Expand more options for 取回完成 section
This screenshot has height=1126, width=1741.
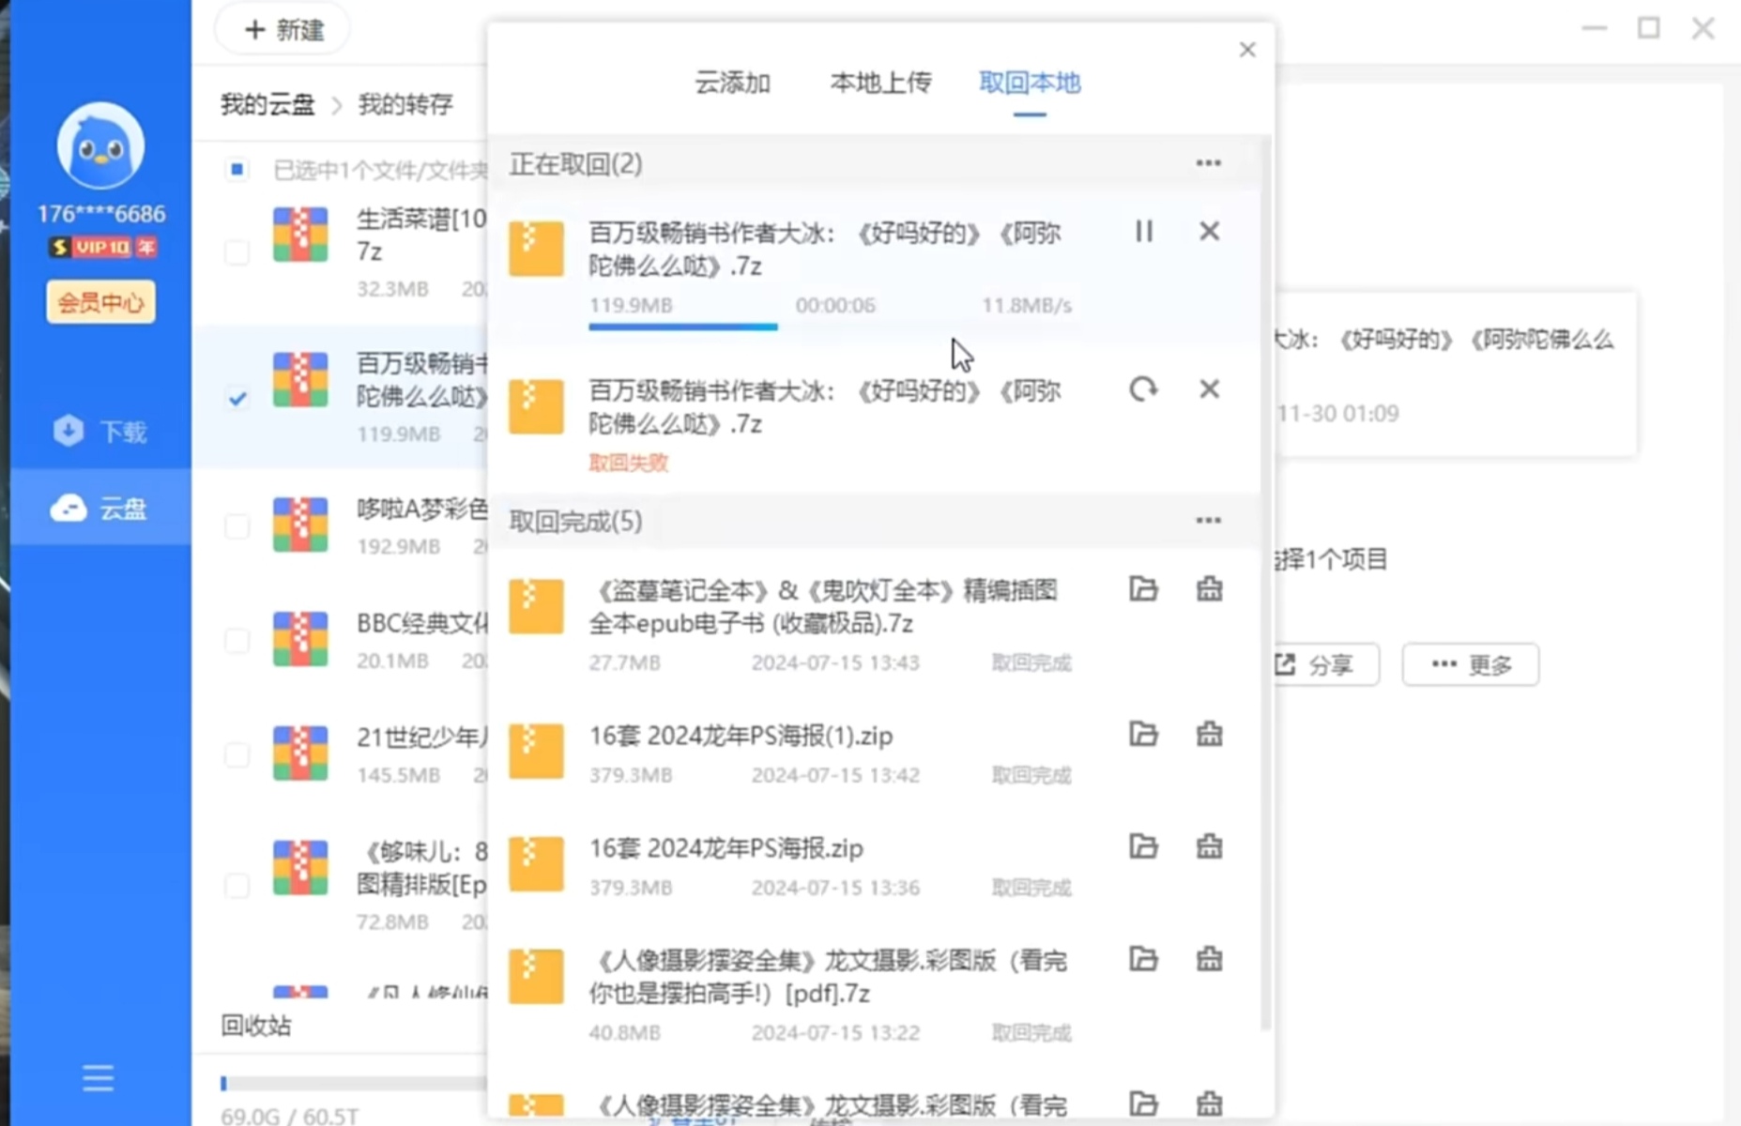pyautogui.click(x=1208, y=521)
